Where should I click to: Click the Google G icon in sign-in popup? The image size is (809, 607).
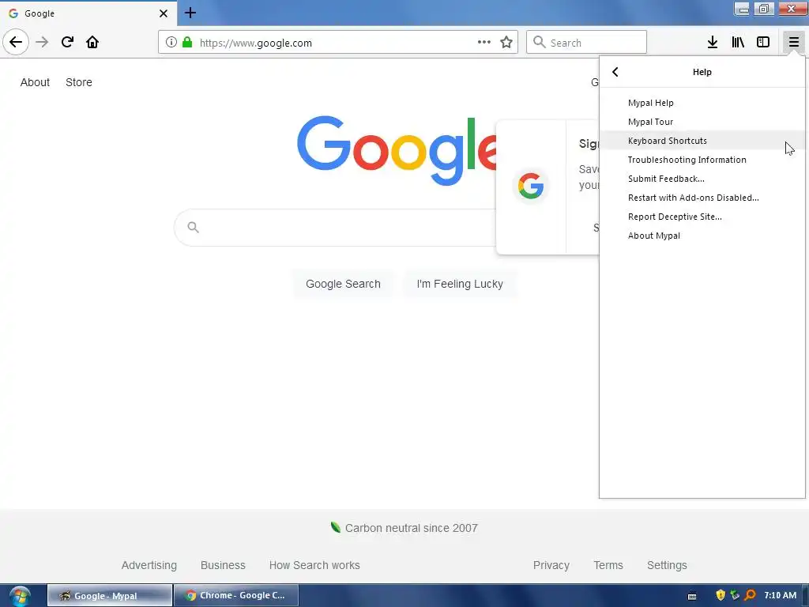click(531, 186)
